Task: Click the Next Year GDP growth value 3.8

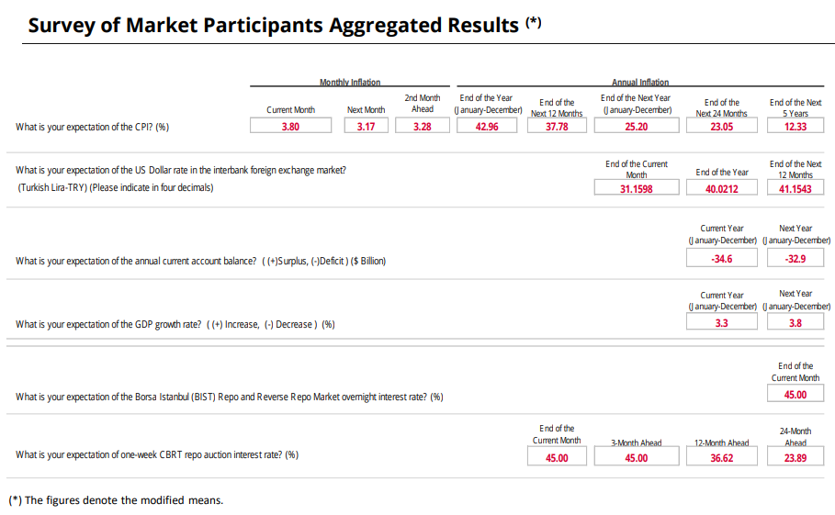Action: 796,323
